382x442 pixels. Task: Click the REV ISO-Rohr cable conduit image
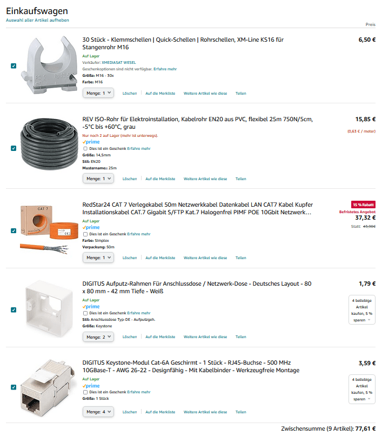click(x=49, y=144)
